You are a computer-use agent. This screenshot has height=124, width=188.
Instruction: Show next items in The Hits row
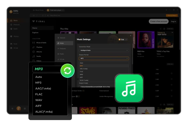point(164,29)
